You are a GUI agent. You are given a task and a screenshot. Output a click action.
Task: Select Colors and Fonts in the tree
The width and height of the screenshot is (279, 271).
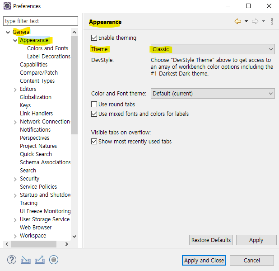pyautogui.click(x=47, y=48)
